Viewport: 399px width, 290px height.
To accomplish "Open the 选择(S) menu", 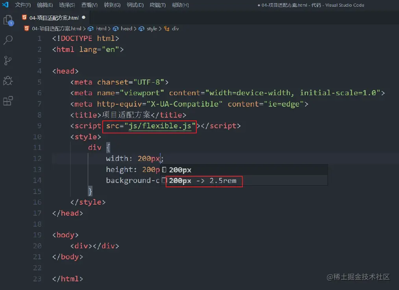I will 67,5.
